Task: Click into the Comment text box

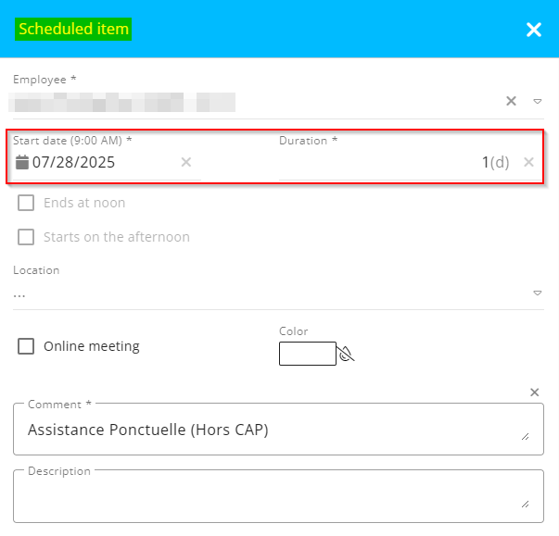Action: coord(269,430)
